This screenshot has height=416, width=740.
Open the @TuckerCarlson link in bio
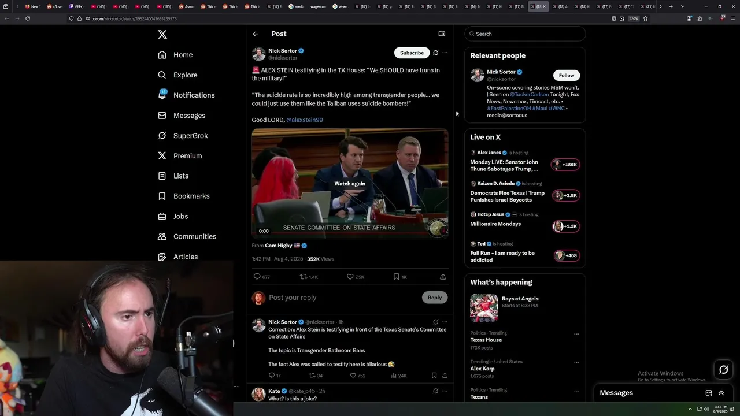point(529,94)
